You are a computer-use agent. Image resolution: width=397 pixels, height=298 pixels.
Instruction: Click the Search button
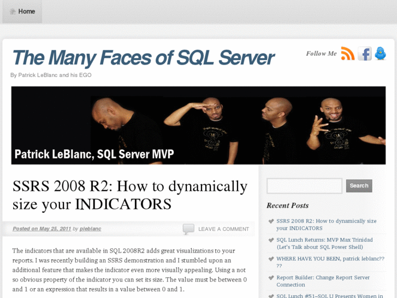[359, 186]
